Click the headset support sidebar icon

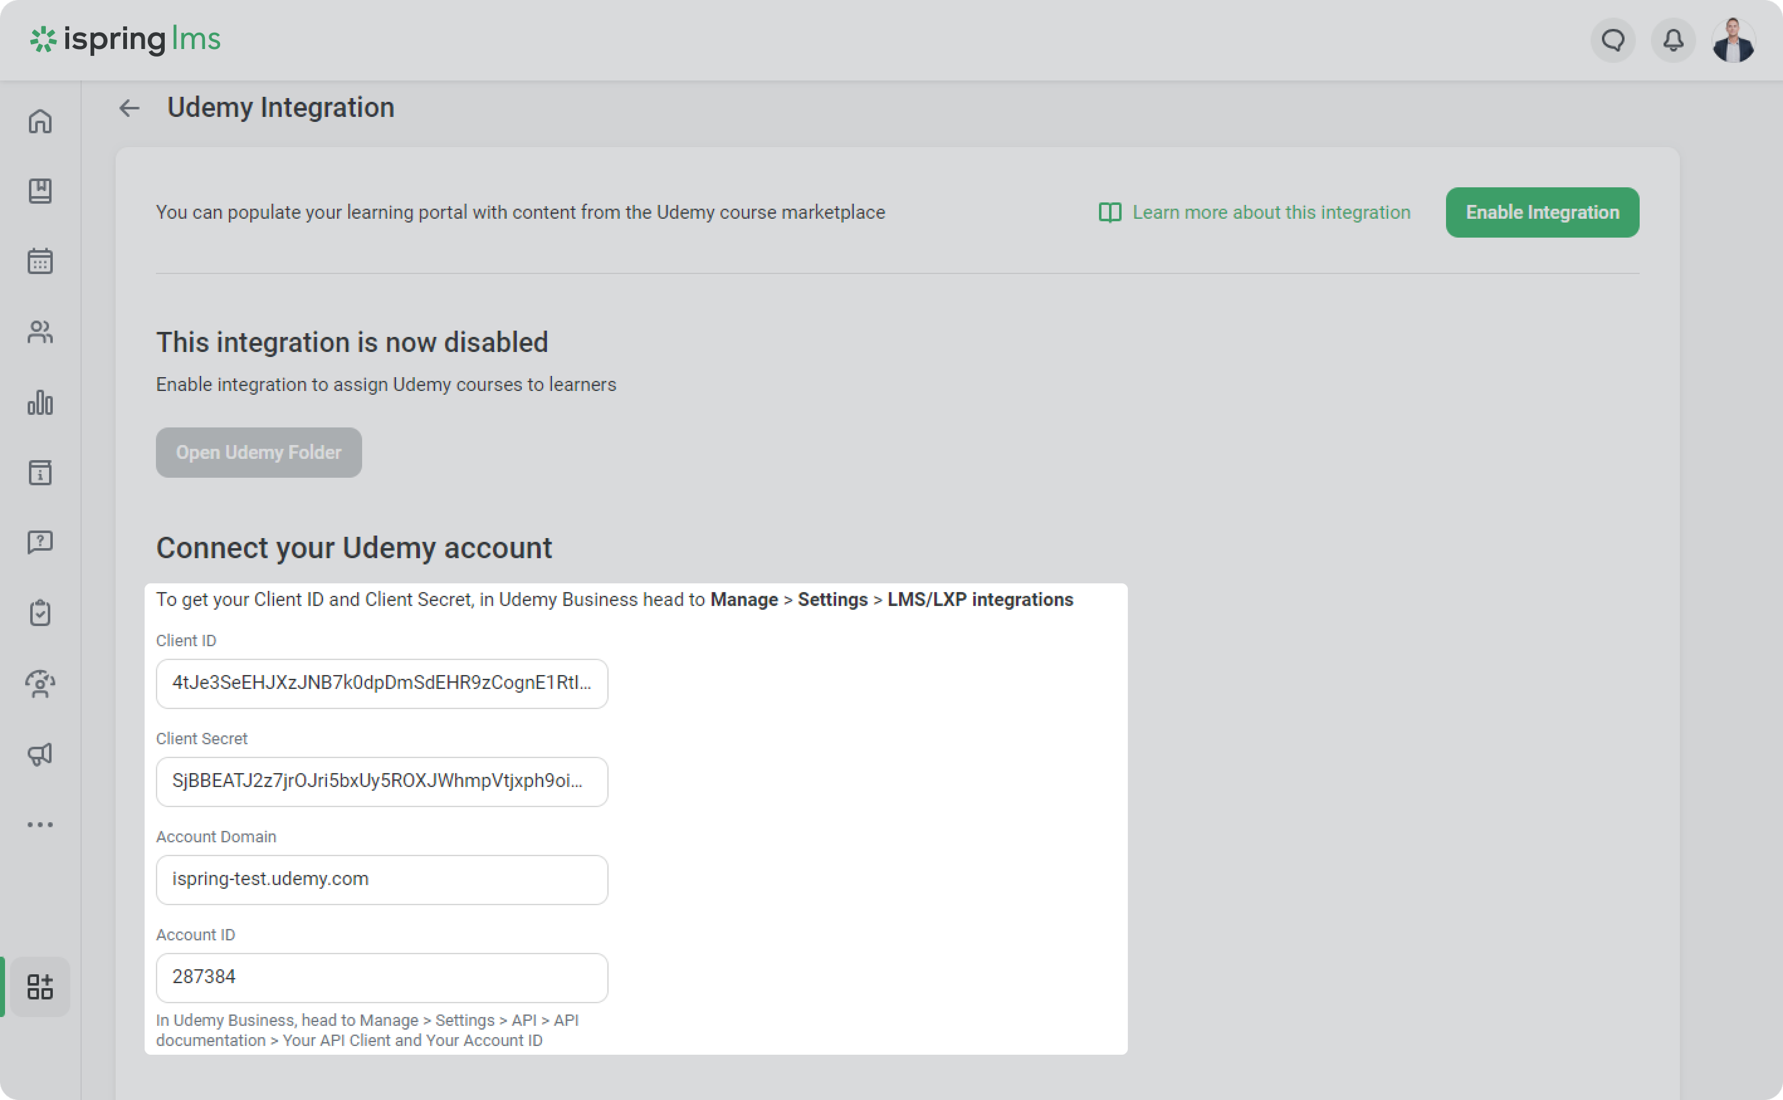pos(40,683)
